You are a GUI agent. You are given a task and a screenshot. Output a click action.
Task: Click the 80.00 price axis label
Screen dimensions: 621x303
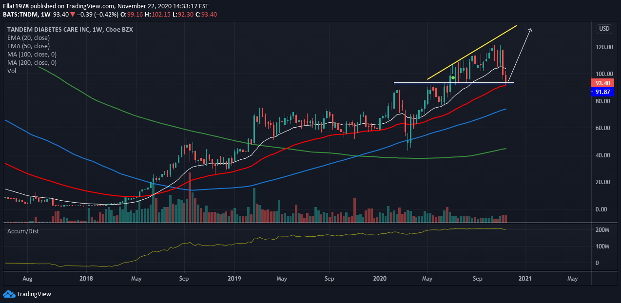pos(603,101)
